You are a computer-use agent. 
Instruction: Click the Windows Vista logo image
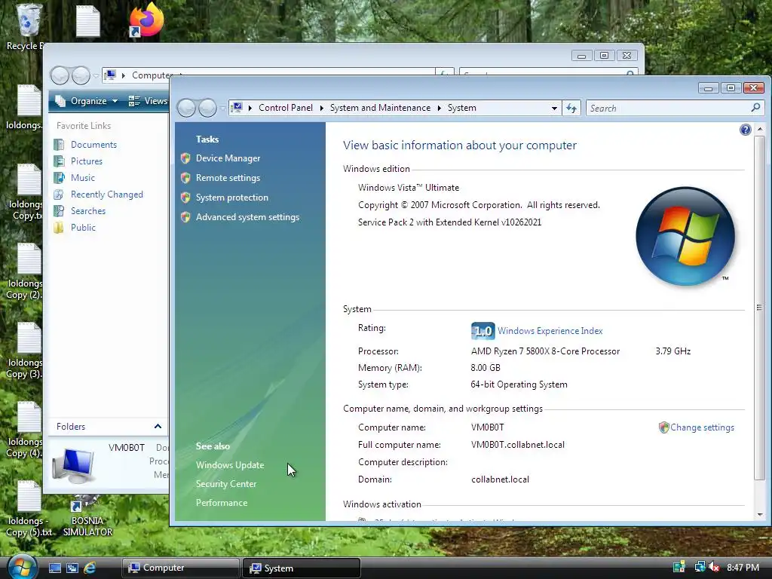685,236
